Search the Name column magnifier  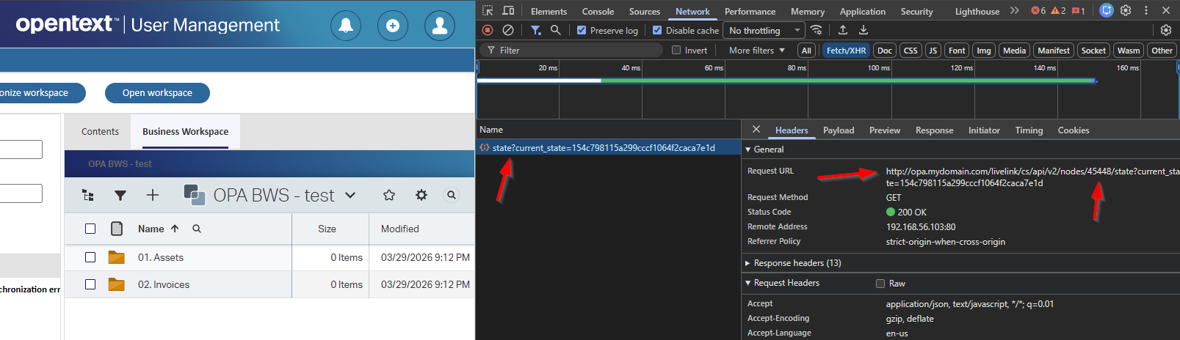click(197, 229)
